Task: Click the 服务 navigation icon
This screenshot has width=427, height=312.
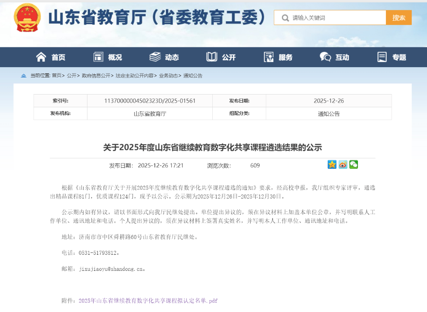Action: pyautogui.click(x=269, y=57)
